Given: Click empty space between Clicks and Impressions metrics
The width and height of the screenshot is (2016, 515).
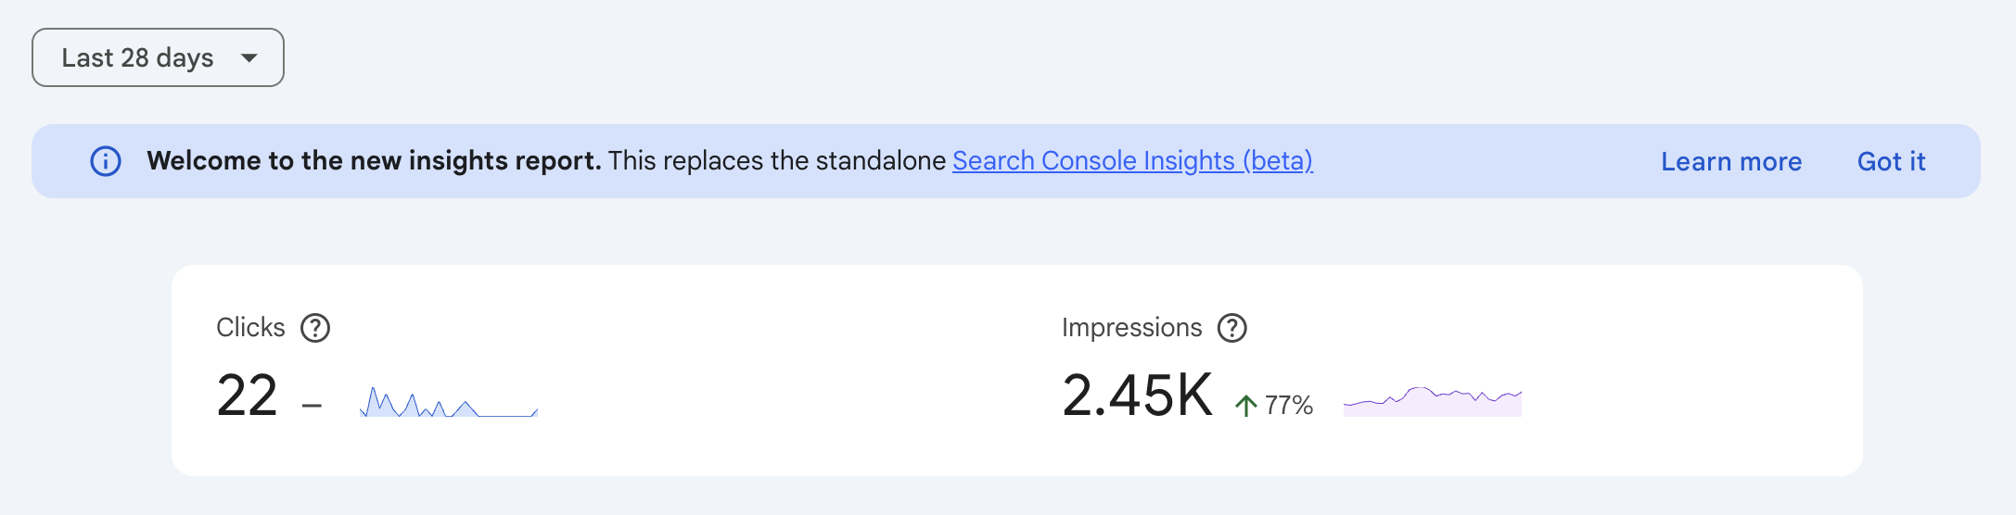Looking at the screenshot, I should (x=797, y=371).
